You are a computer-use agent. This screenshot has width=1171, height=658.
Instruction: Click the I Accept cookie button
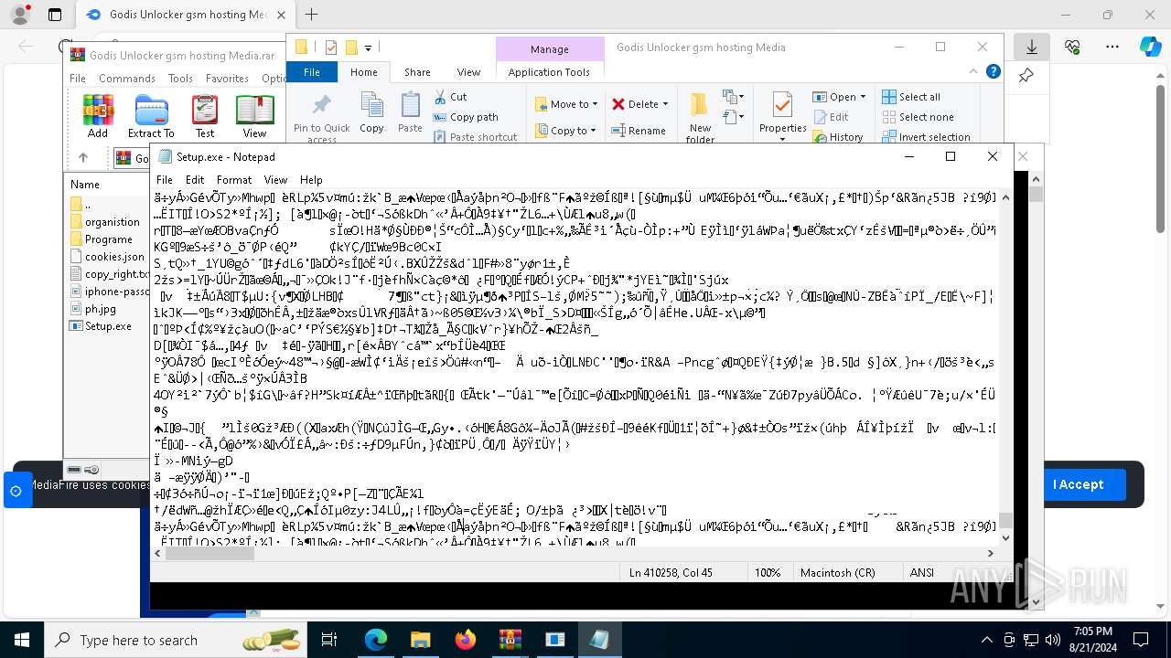coord(1078,484)
